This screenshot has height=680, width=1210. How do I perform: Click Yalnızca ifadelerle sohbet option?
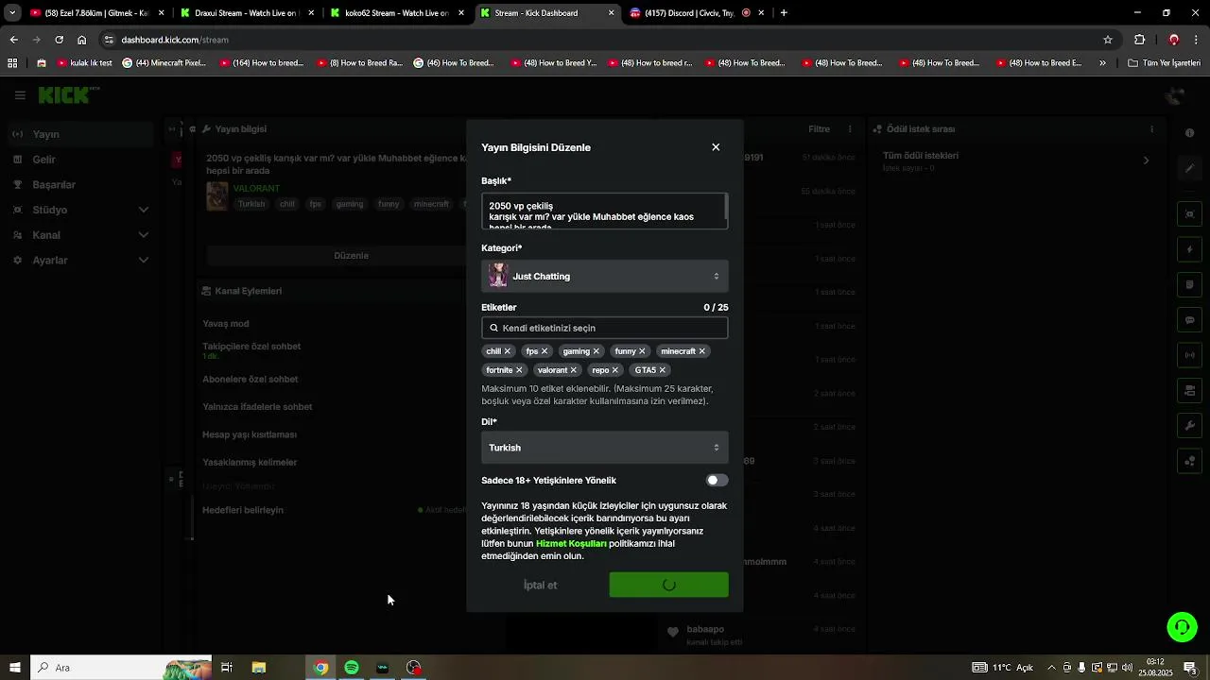pos(257,407)
